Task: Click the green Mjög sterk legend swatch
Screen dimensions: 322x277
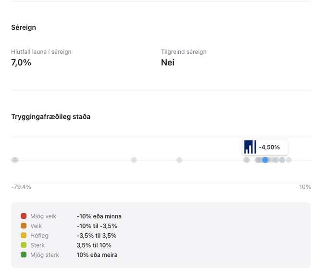Action: tap(24, 254)
